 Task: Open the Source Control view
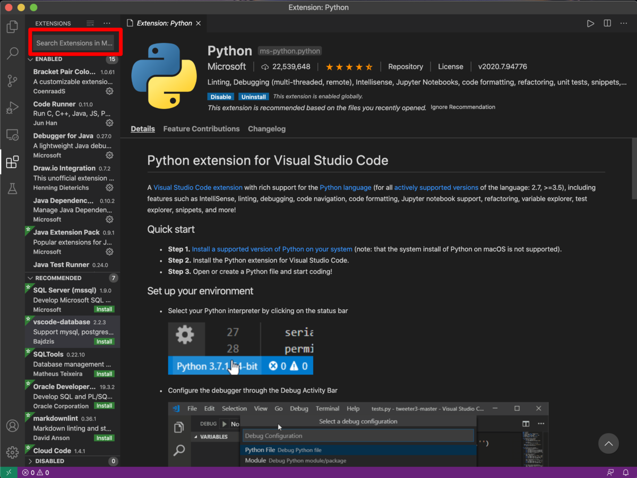tap(12, 81)
